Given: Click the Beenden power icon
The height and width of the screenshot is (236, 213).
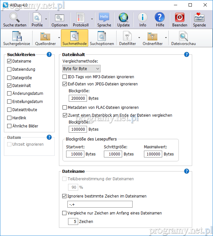Looking at the screenshot, I should [x=180, y=18].
